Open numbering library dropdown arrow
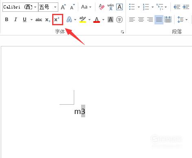 point(152,7)
